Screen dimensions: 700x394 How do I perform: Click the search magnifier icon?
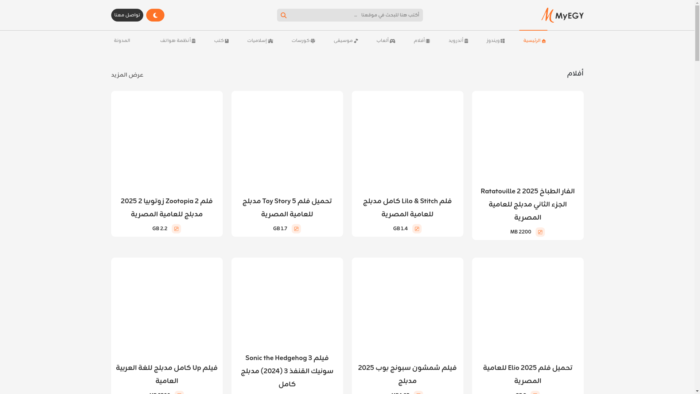point(284,15)
